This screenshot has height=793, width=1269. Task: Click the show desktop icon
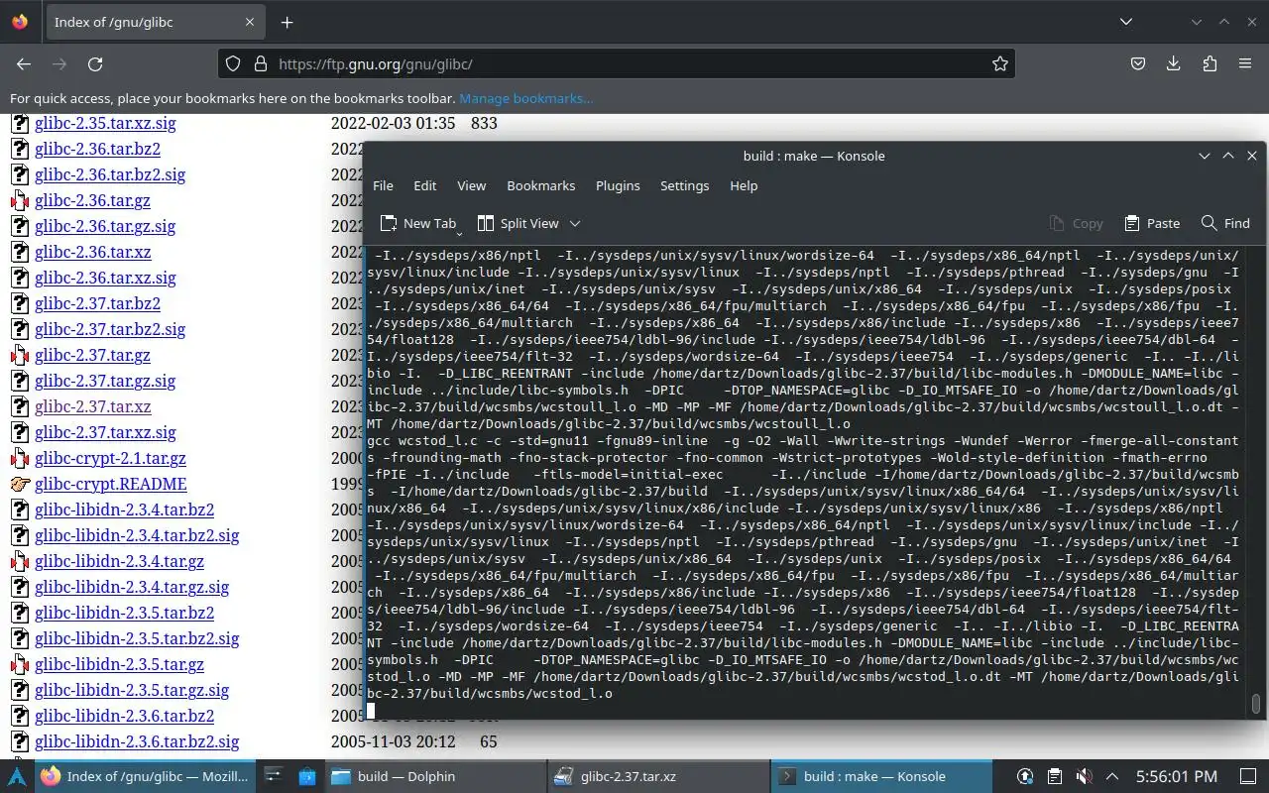(1247, 776)
